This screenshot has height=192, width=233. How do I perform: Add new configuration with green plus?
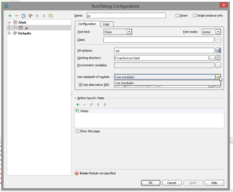10,16
